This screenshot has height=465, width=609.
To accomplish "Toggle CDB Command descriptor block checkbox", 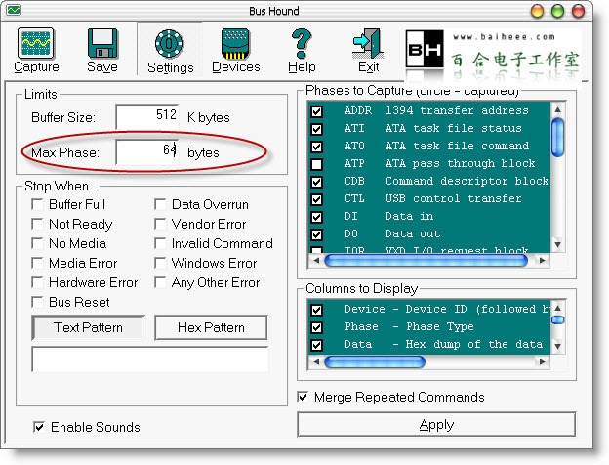I will pyautogui.click(x=317, y=182).
